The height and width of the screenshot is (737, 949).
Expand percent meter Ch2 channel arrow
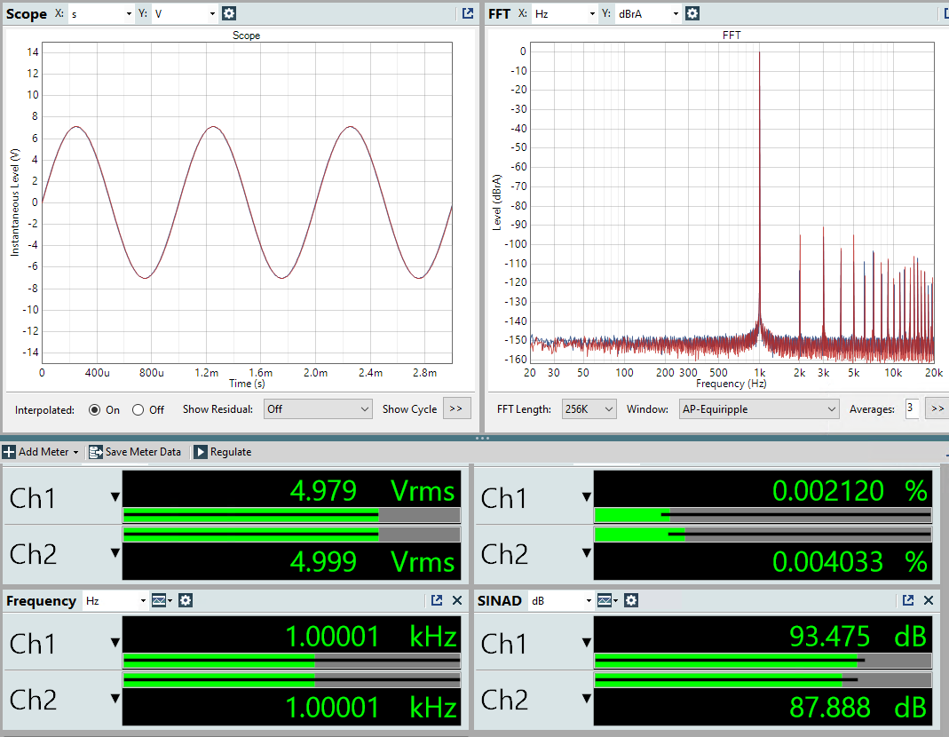[x=587, y=553]
